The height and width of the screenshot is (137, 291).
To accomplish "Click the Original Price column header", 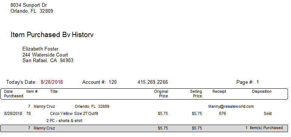I will pyautogui.click(x=161, y=94).
